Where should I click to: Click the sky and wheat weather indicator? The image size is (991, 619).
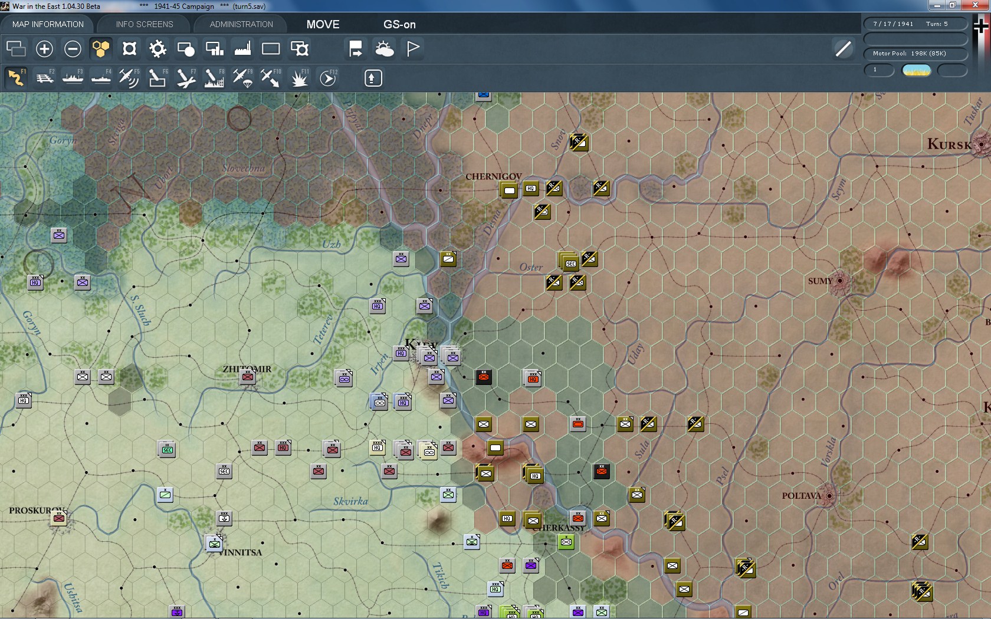pos(917,70)
